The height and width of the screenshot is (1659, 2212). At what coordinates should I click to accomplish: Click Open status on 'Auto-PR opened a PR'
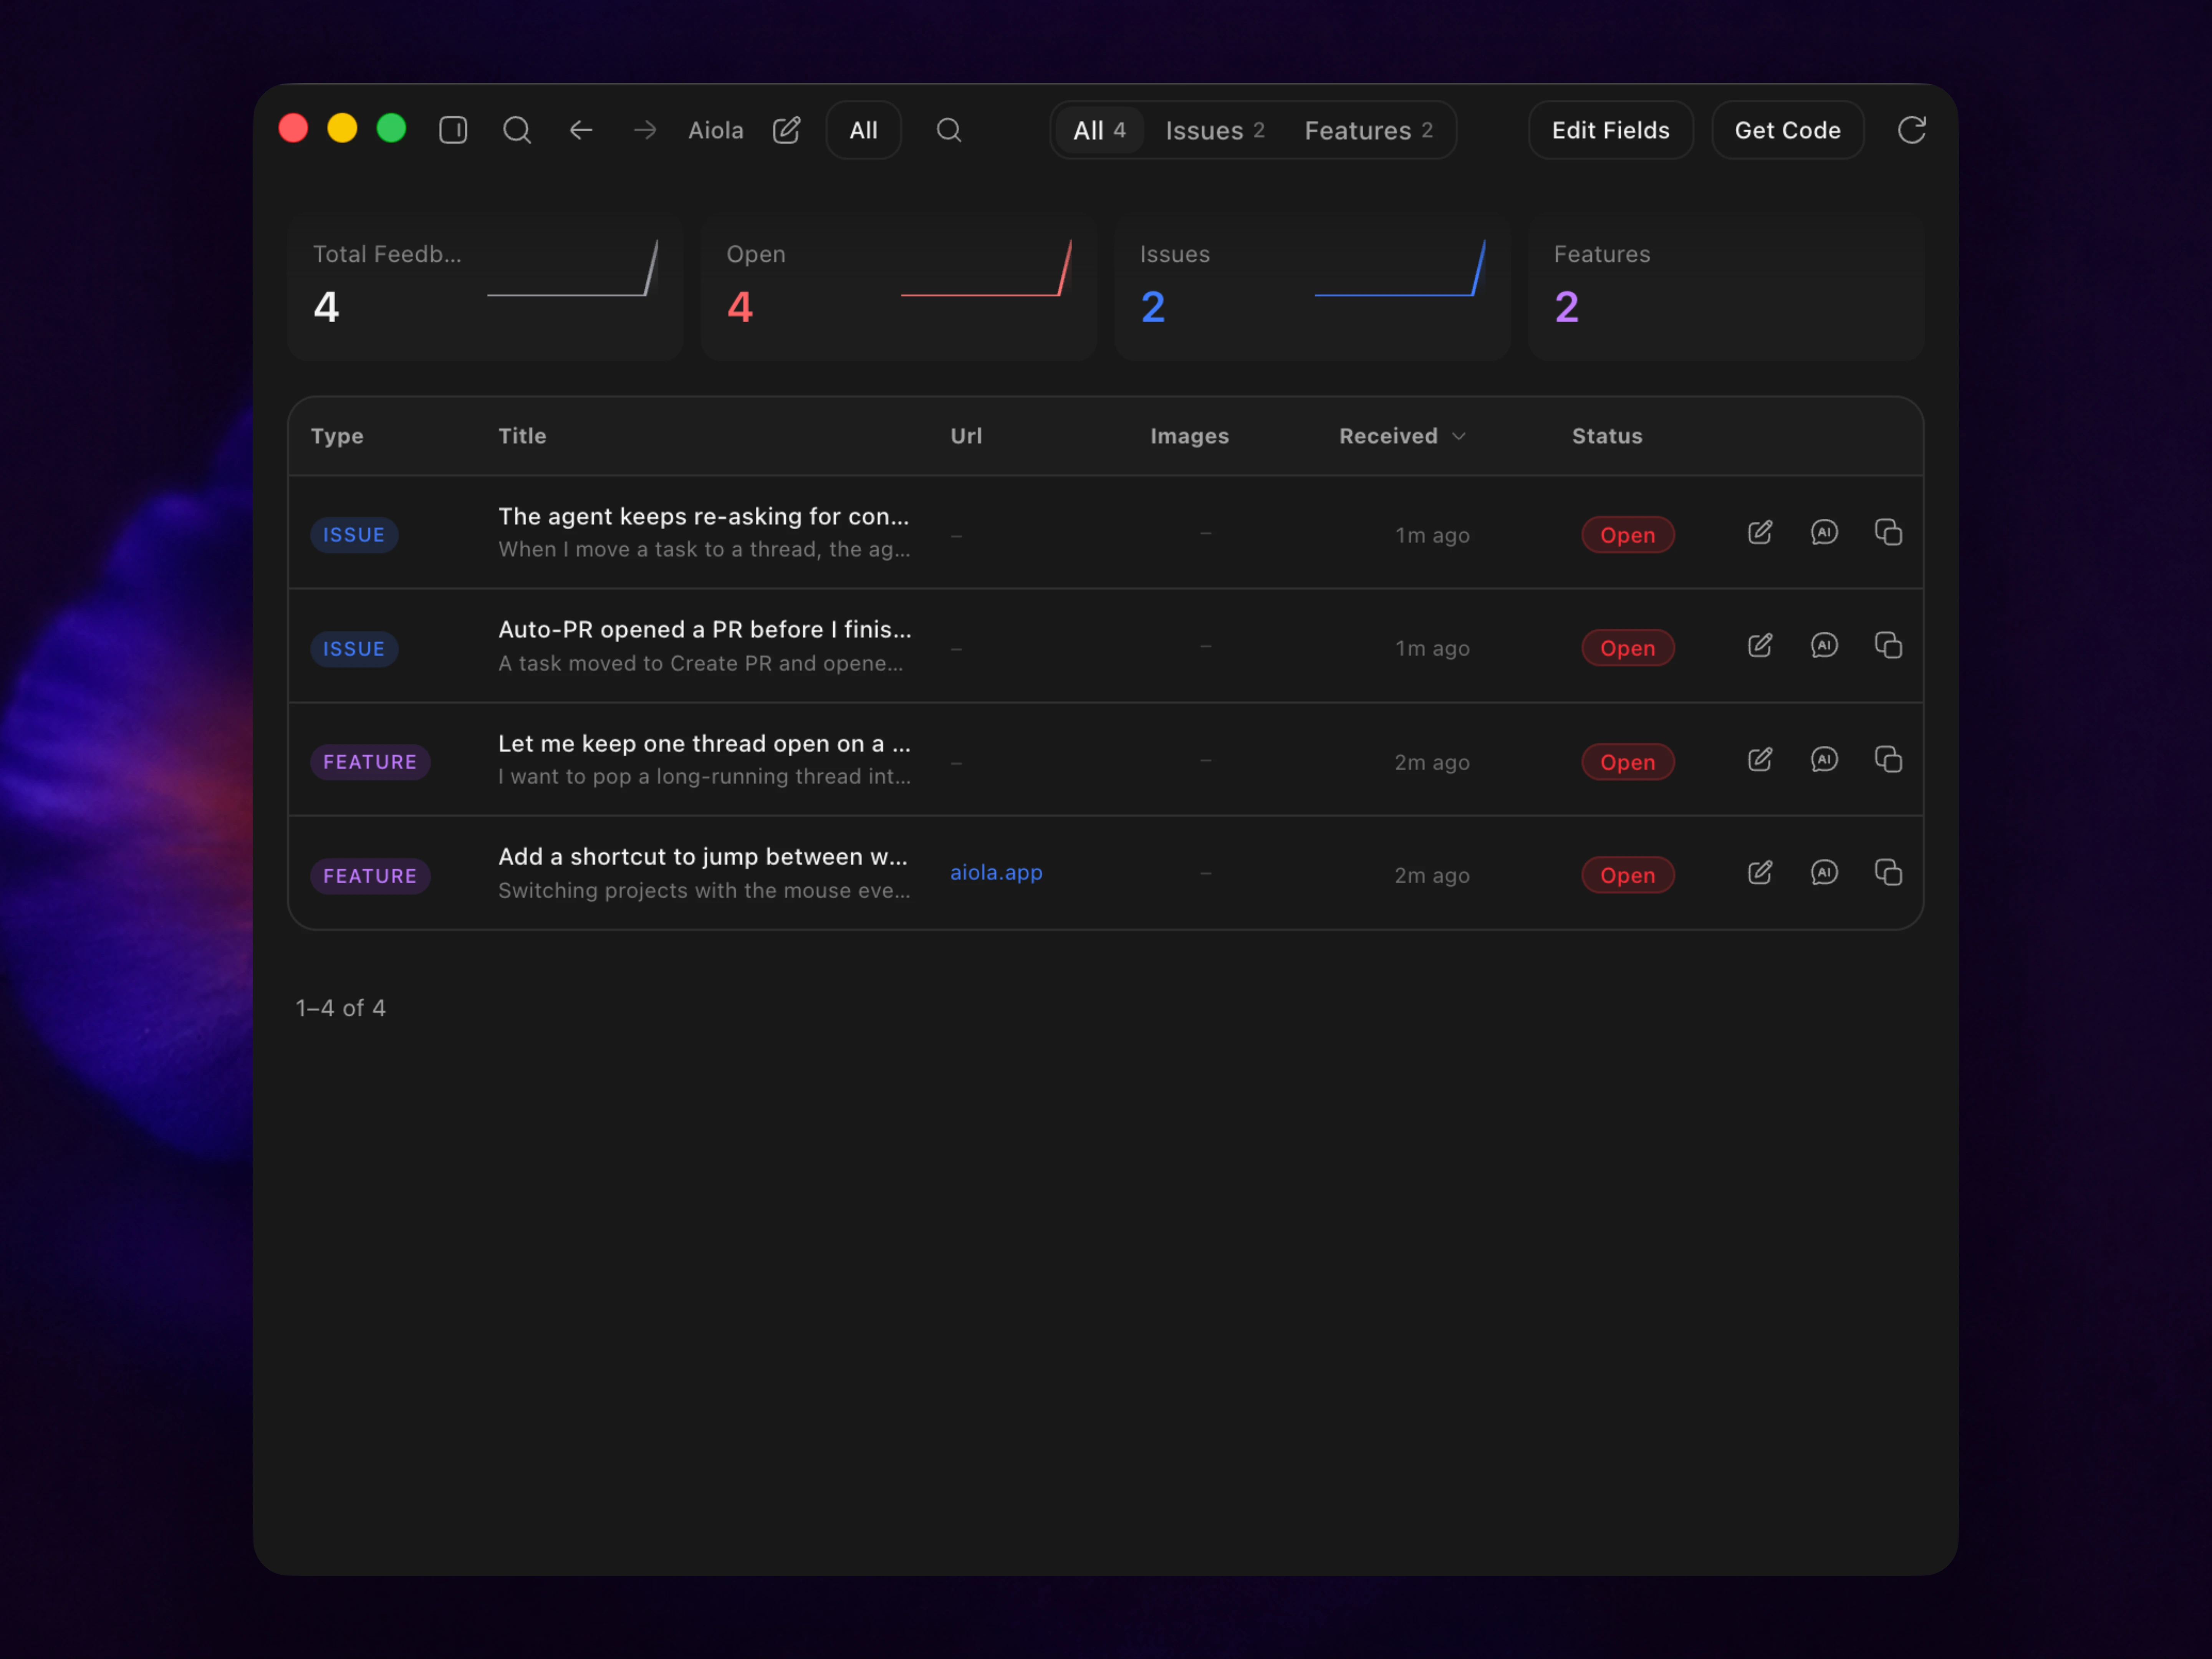pyautogui.click(x=1627, y=648)
